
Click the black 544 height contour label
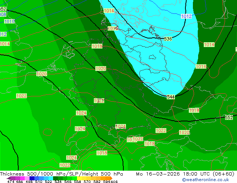[x=170, y=97]
